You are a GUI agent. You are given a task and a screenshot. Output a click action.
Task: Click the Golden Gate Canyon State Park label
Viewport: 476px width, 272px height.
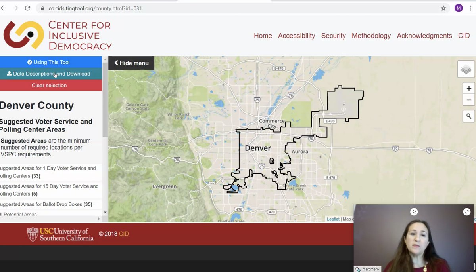(138, 108)
